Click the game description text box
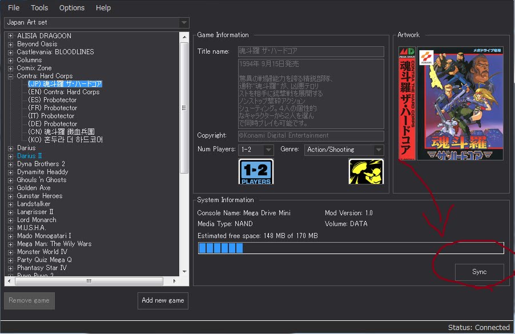 click(311, 94)
